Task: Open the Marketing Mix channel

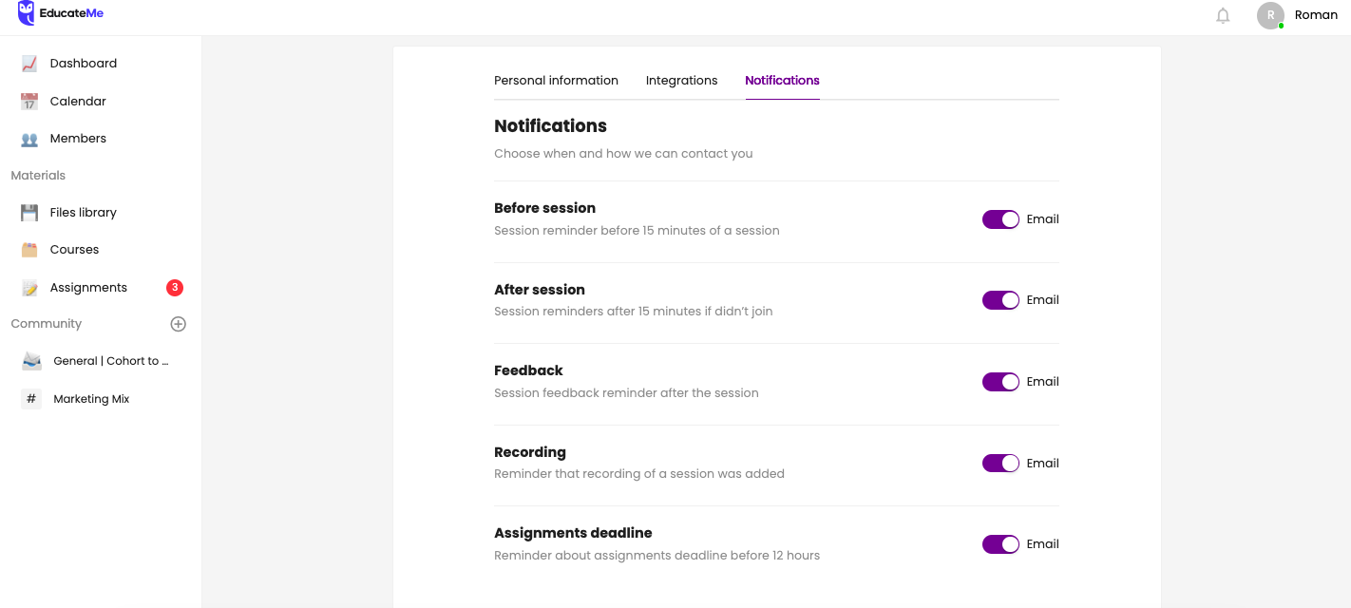Action: (92, 398)
